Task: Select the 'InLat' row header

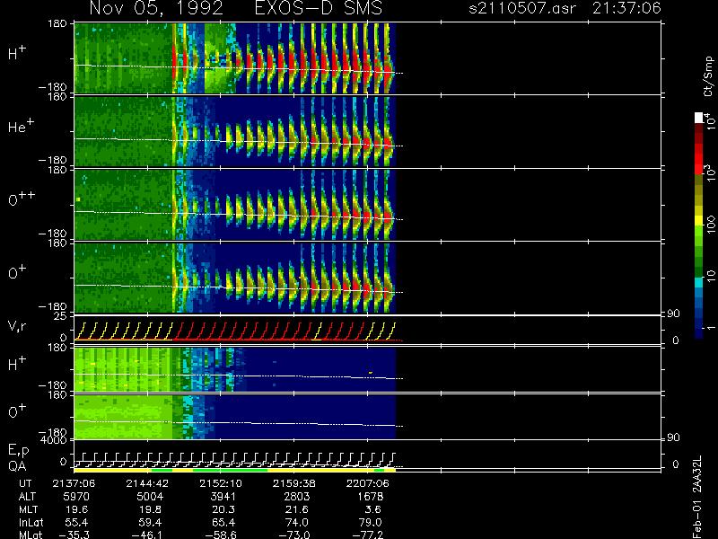Action: tap(31, 522)
